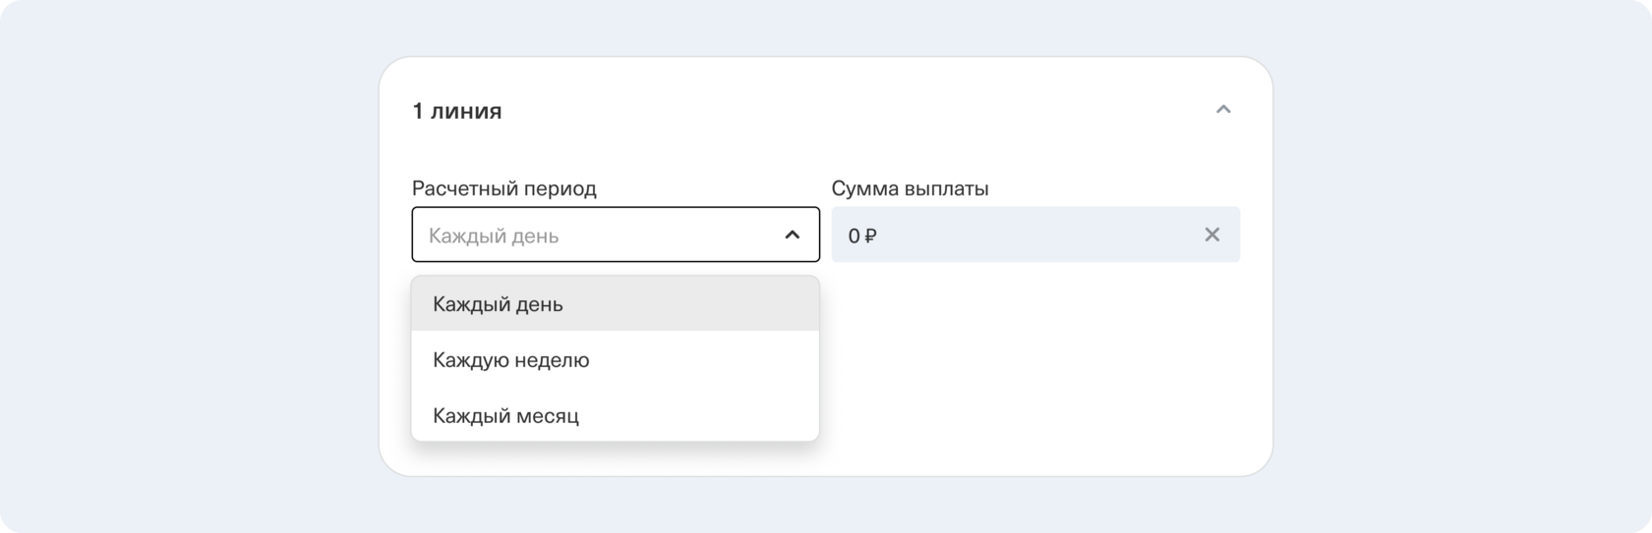Focus the "Сумма выплаты" amount input
Viewport: 1652px width, 533px height.
click(1023, 235)
